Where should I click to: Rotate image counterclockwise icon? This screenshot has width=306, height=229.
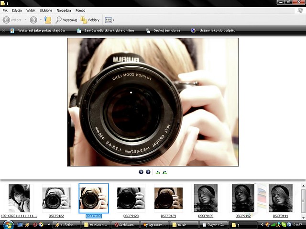164,172
